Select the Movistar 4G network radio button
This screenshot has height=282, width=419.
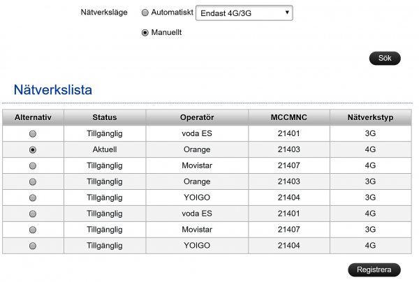(x=33, y=165)
